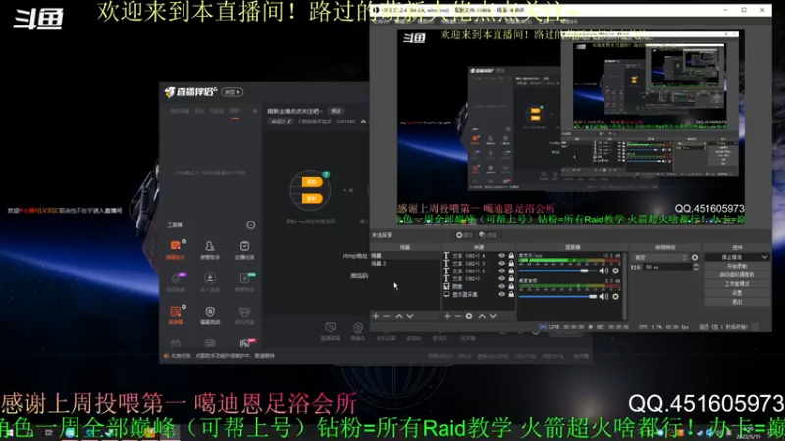
Task: Click 属性 button above OBS scenes panel
Action: [x=464, y=235]
